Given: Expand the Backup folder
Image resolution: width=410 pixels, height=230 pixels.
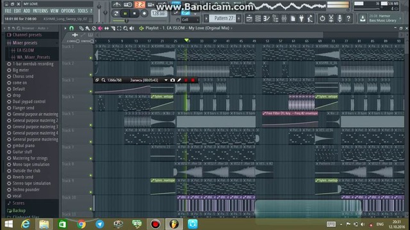Looking at the screenshot, I should (19, 210).
